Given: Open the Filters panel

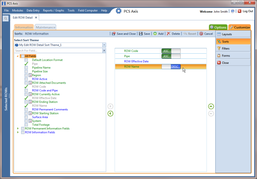Looking at the screenshot, I should (233, 49).
